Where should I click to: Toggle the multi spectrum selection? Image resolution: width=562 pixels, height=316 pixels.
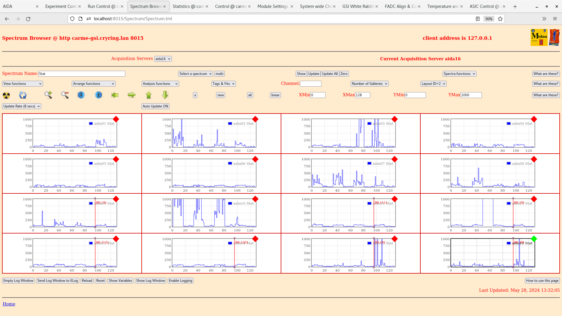(x=219, y=73)
